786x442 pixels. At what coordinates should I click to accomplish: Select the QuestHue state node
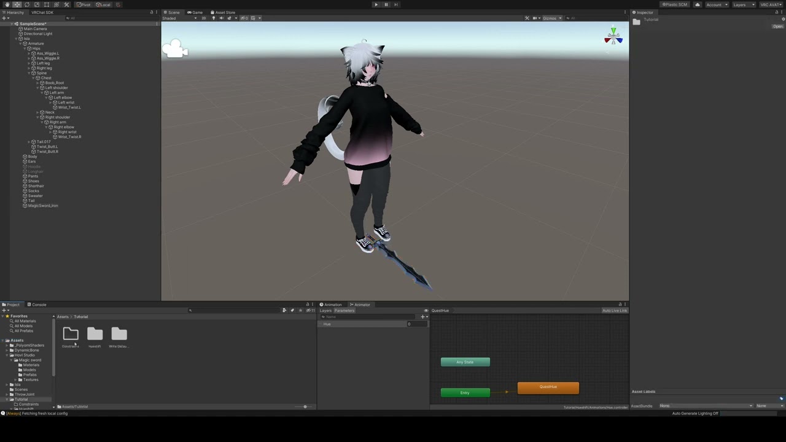tap(548, 387)
